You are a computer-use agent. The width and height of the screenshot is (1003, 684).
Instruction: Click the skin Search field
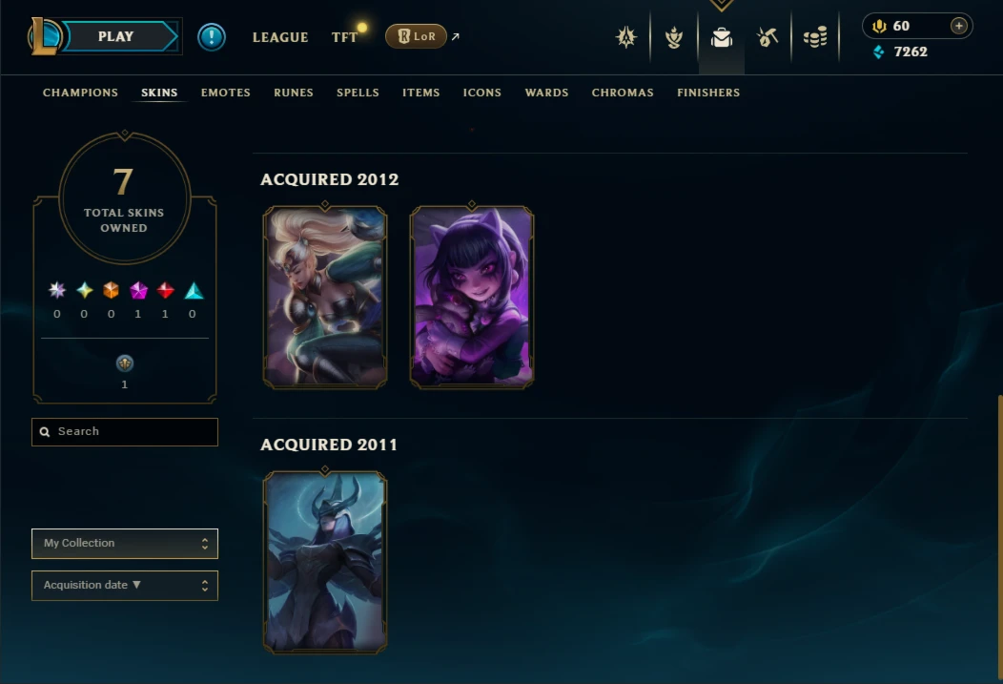pyautogui.click(x=125, y=432)
